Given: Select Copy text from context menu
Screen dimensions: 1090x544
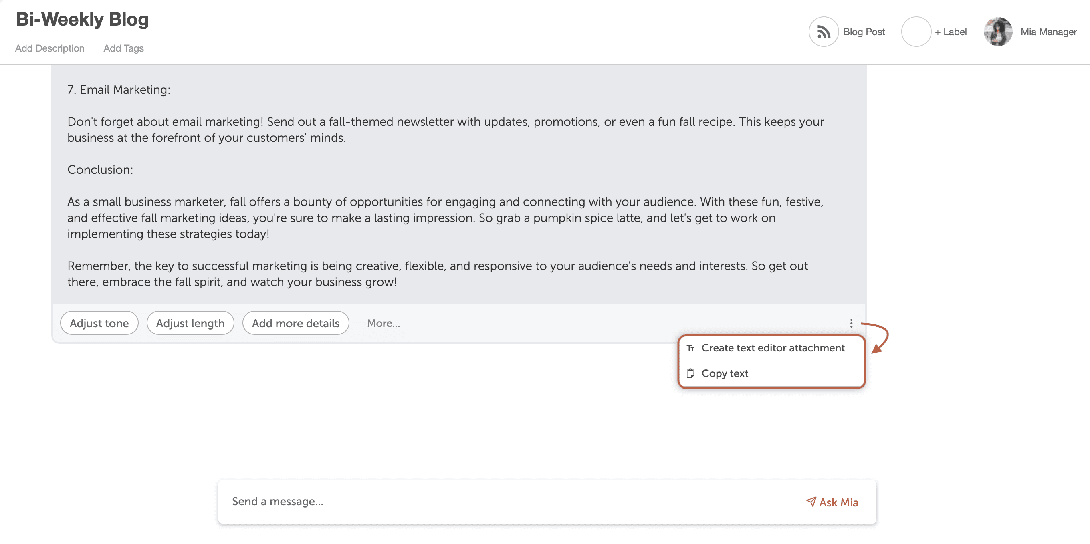Looking at the screenshot, I should [x=725, y=373].
